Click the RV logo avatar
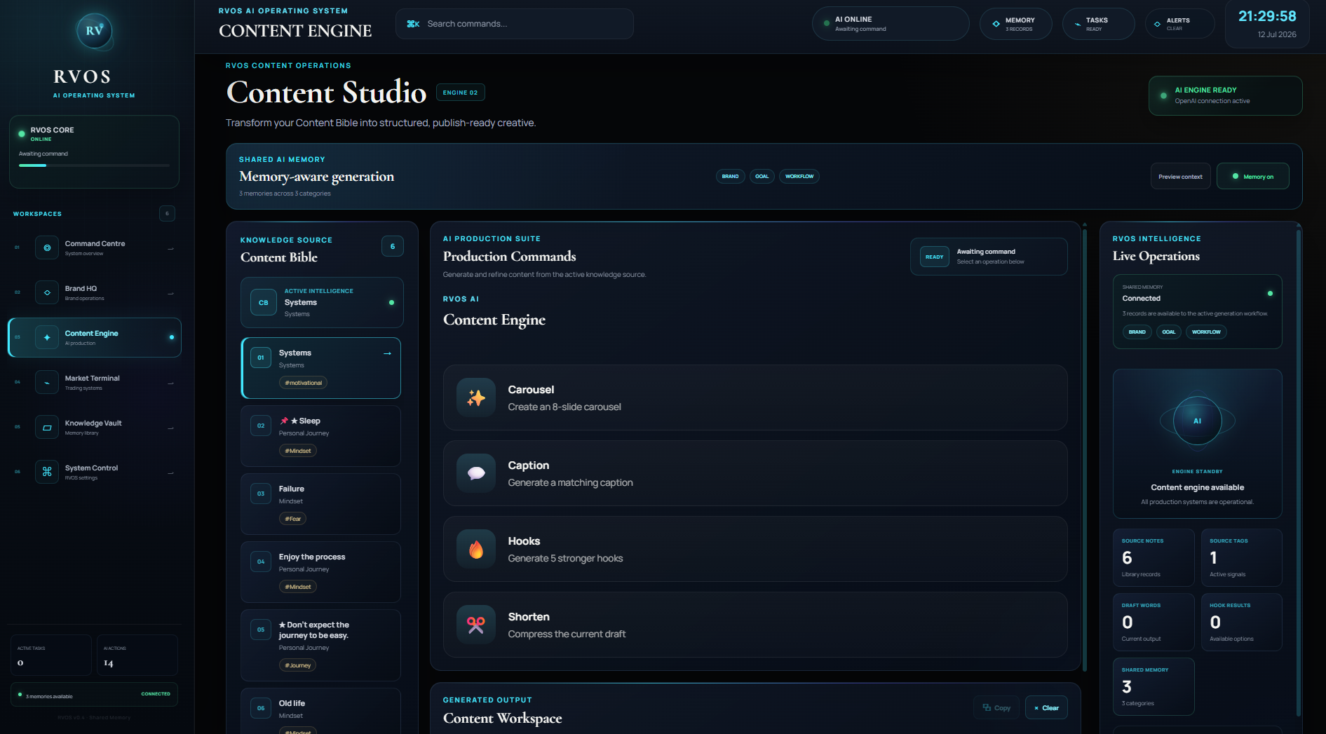This screenshot has width=1326, height=734. [x=94, y=31]
